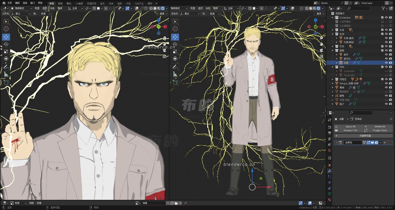The width and height of the screenshot is (395, 210).
Task: Toggle solid shading in left viewport header
Action: [x=155, y=8]
